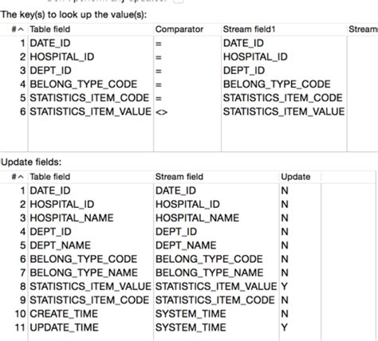Select the <> comparator for STATISTICS_ITEM_VALUE
The image size is (378, 341).
(x=162, y=112)
